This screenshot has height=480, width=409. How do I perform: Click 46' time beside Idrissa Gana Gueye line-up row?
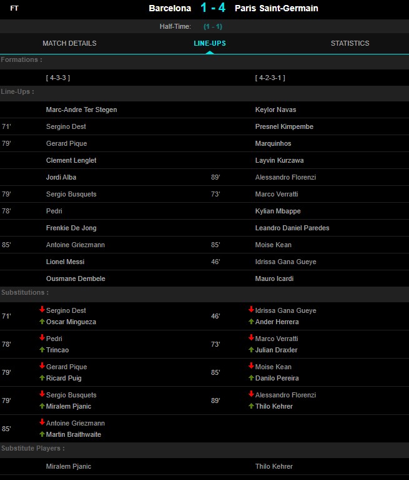(x=215, y=262)
